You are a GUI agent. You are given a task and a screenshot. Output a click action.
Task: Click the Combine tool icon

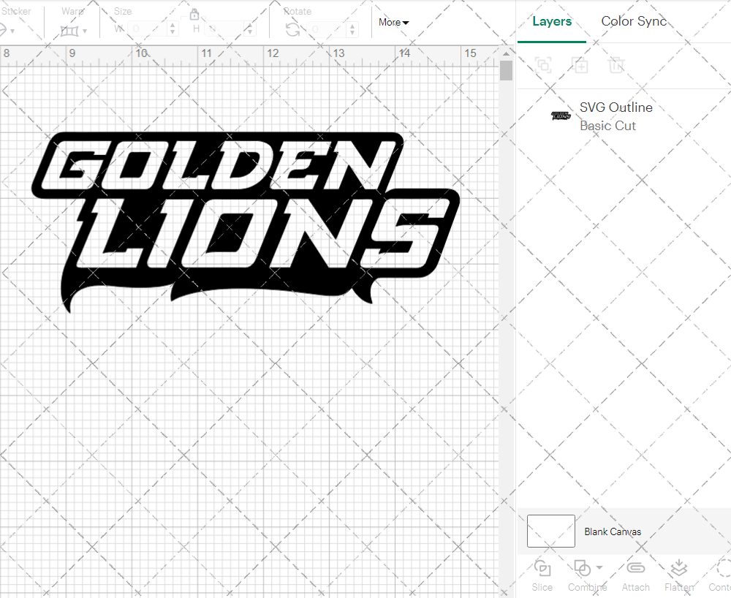pos(581,568)
